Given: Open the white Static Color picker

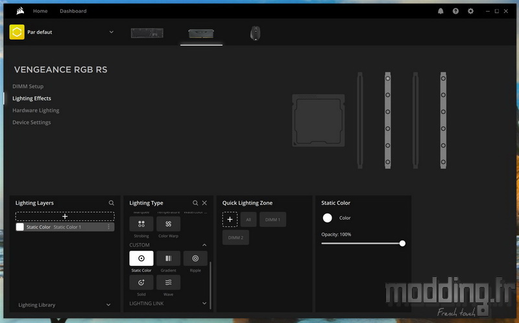Looking at the screenshot, I should click(328, 218).
